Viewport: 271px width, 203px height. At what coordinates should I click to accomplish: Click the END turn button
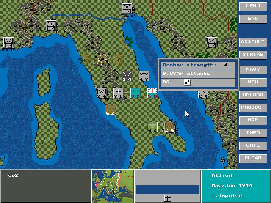pos(253,19)
